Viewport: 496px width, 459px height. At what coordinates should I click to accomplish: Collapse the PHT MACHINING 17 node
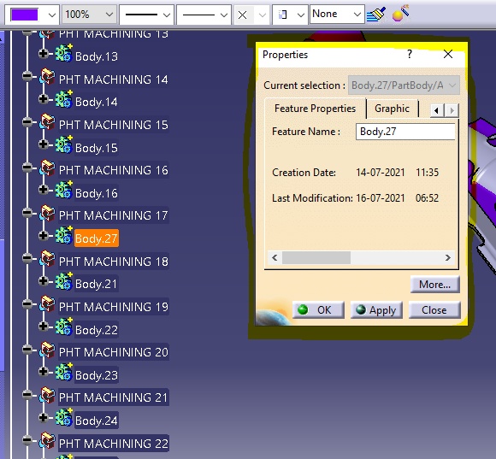[x=27, y=213]
